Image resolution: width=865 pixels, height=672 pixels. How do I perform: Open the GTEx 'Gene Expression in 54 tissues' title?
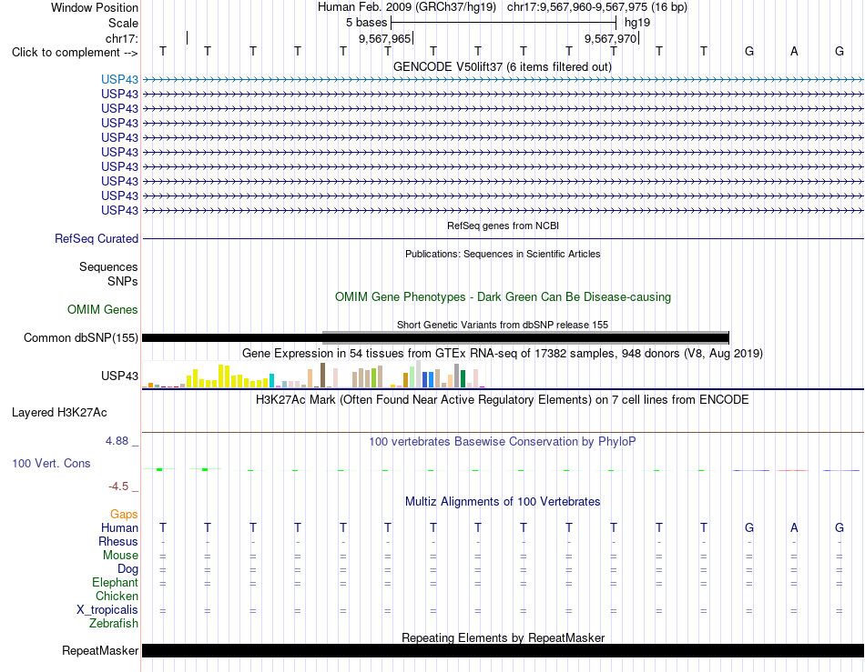point(503,353)
